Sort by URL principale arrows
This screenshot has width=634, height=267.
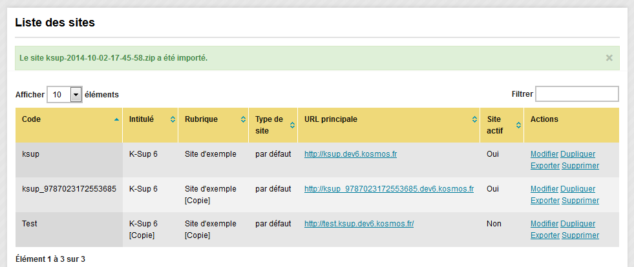pyautogui.click(x=474, y=119)
